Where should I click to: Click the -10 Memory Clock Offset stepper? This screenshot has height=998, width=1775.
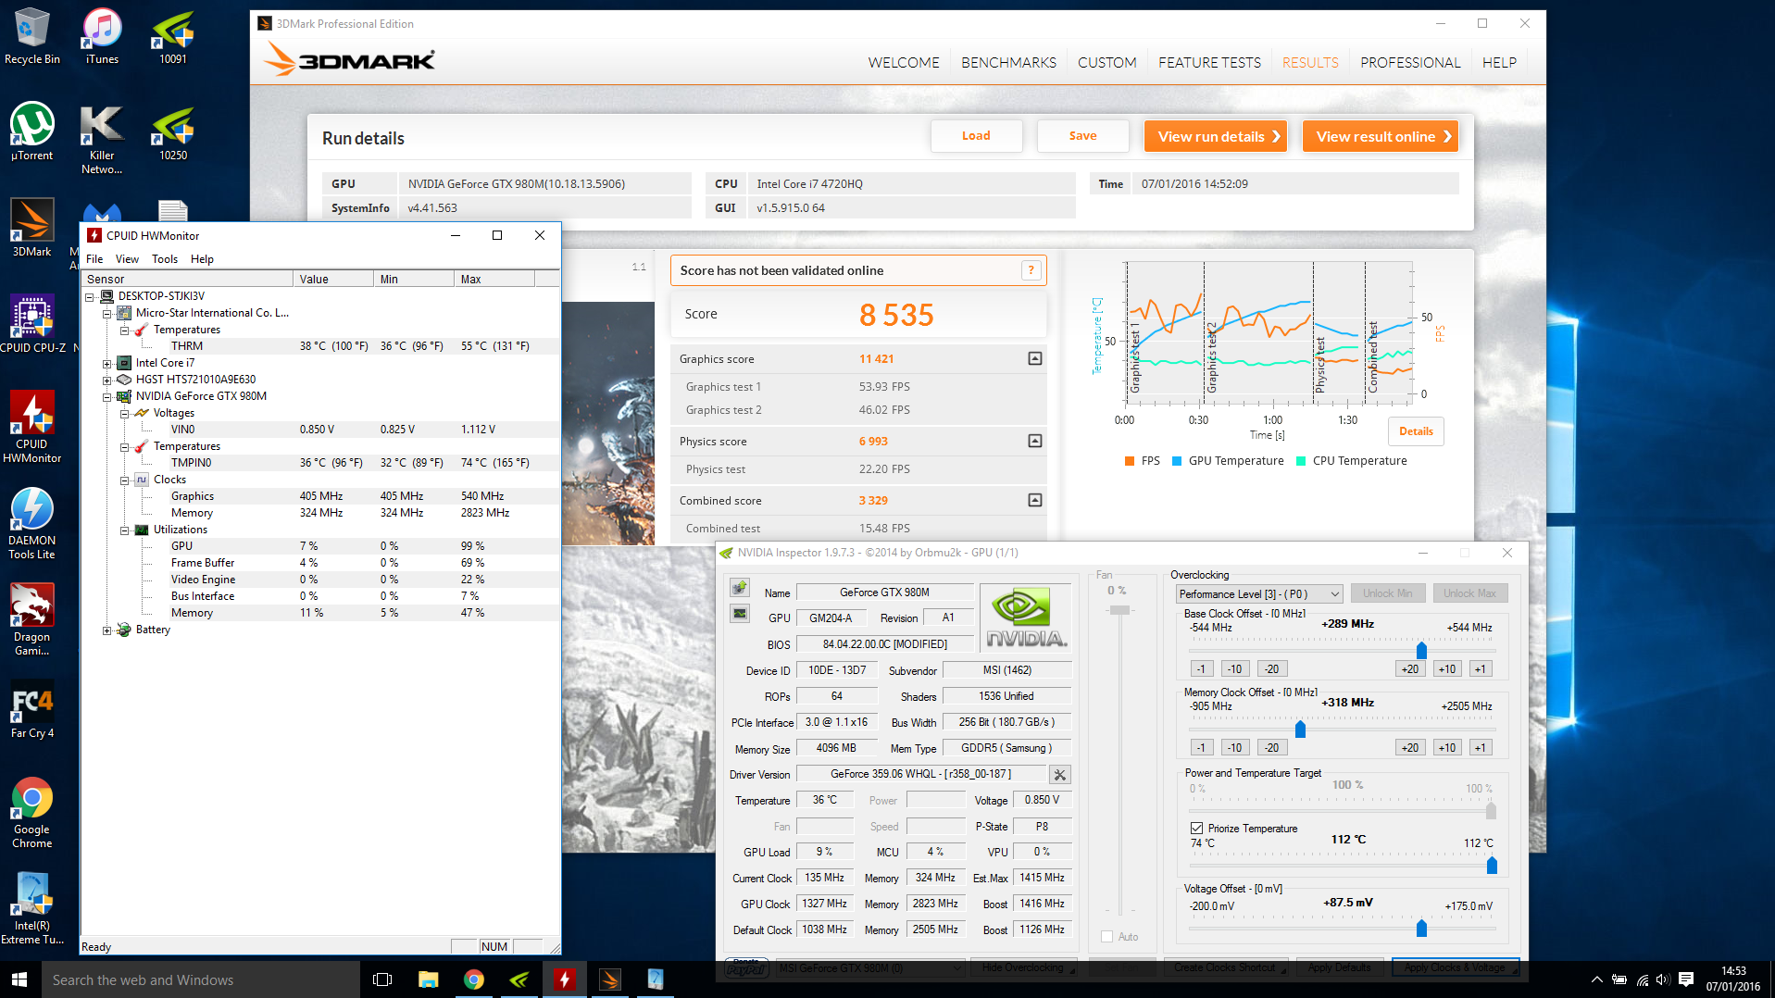[x=1234, y=747]
